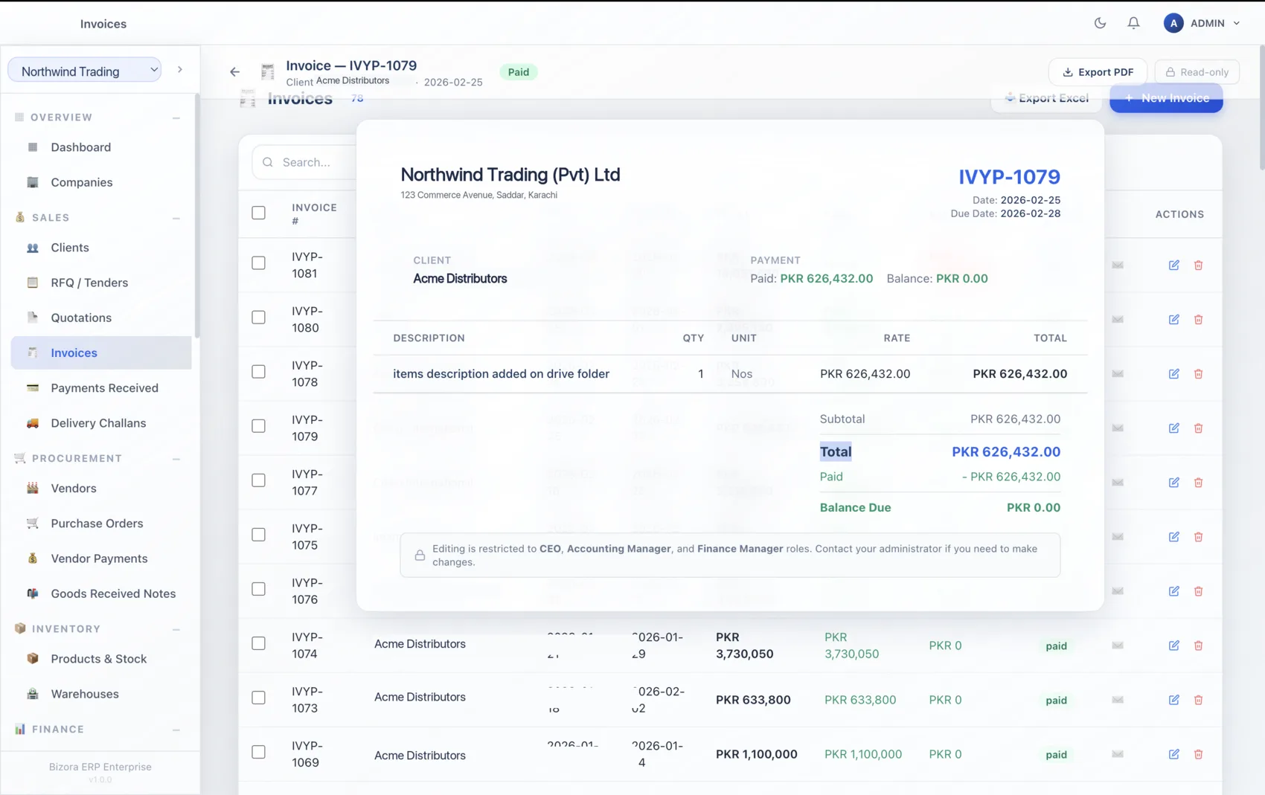This screenshot has width=1265, height=795.
Task: Navigate to Products & Stock
Action: tap(101, 659)
